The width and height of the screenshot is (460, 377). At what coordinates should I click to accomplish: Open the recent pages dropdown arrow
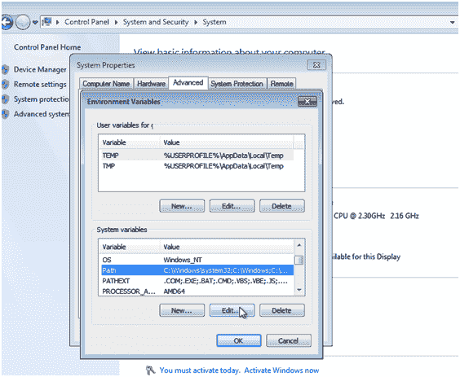click(x=35, y=22)
